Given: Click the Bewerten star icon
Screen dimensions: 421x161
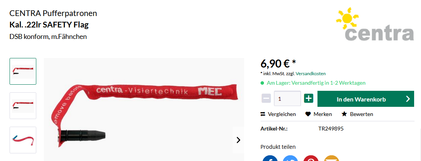Looking at the screenshot, I should click(344, 114).
